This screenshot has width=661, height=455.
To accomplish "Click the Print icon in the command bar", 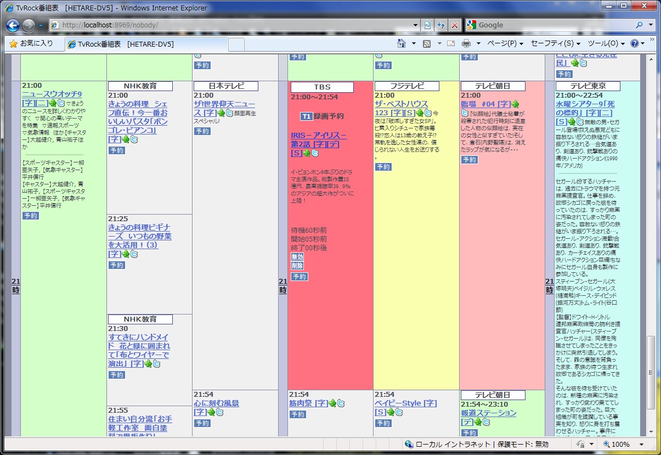I will click(466, 43).
